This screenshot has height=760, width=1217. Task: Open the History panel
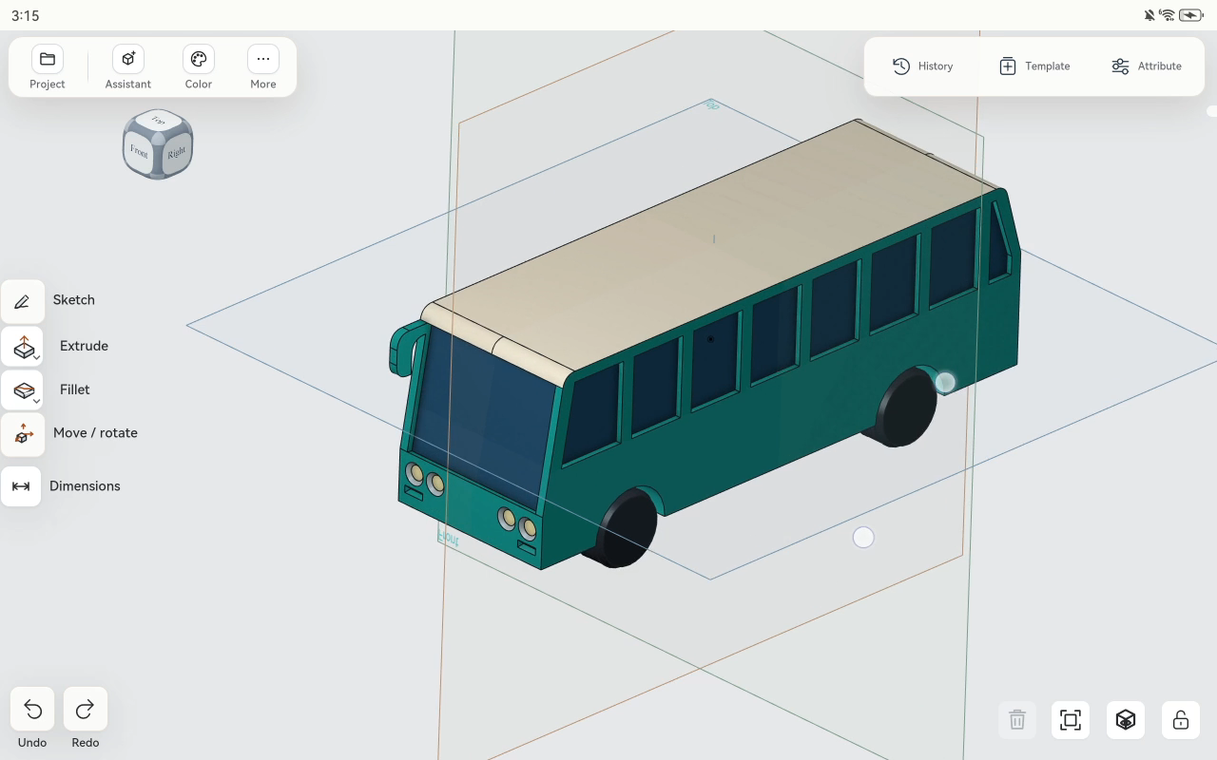click(922, 66)
